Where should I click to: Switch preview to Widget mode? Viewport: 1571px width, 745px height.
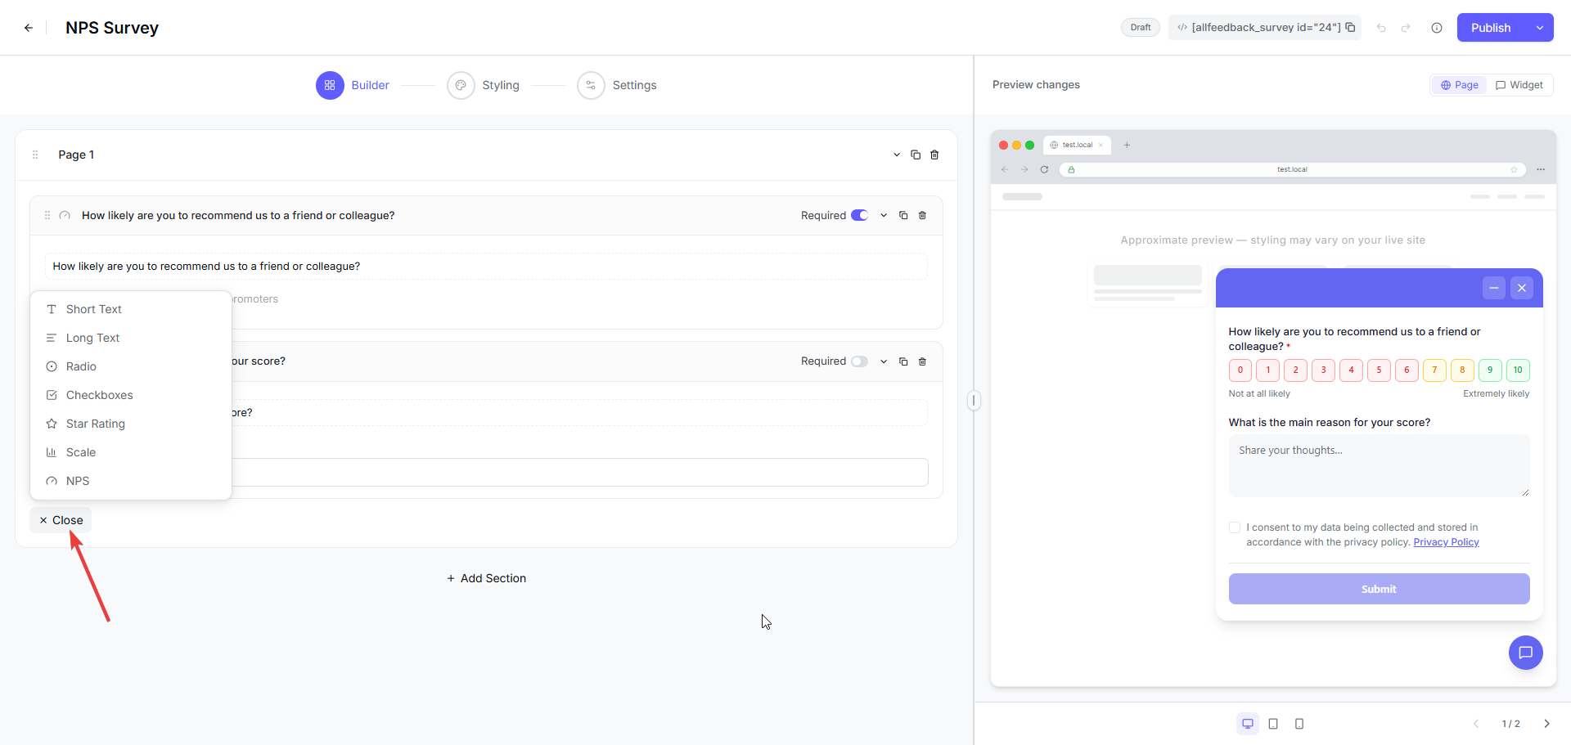click(x=1519, y=85)
